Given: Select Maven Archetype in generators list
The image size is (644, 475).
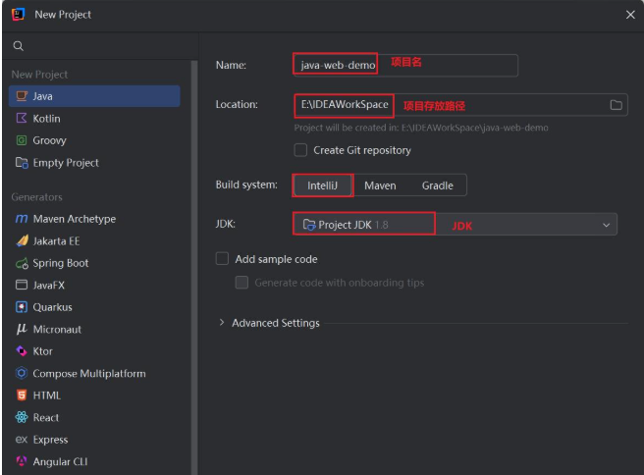Looking at the screenshot, I should click(74, 219).
